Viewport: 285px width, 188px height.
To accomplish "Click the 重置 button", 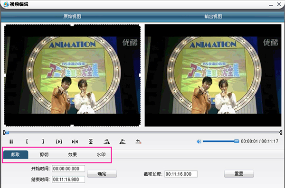I will 239,174.
